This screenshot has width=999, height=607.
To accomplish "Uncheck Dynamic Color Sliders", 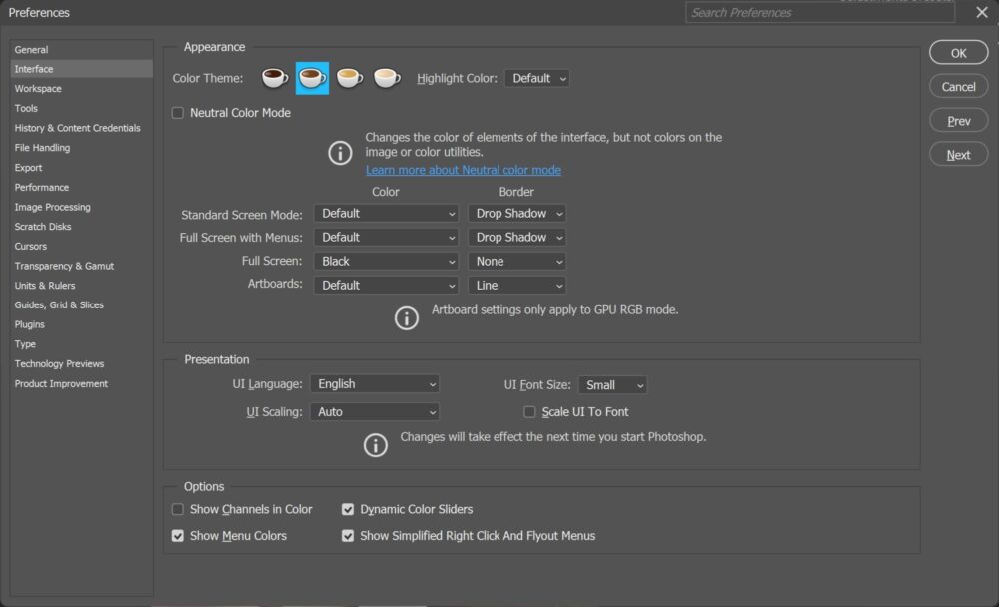I will 348,509.
